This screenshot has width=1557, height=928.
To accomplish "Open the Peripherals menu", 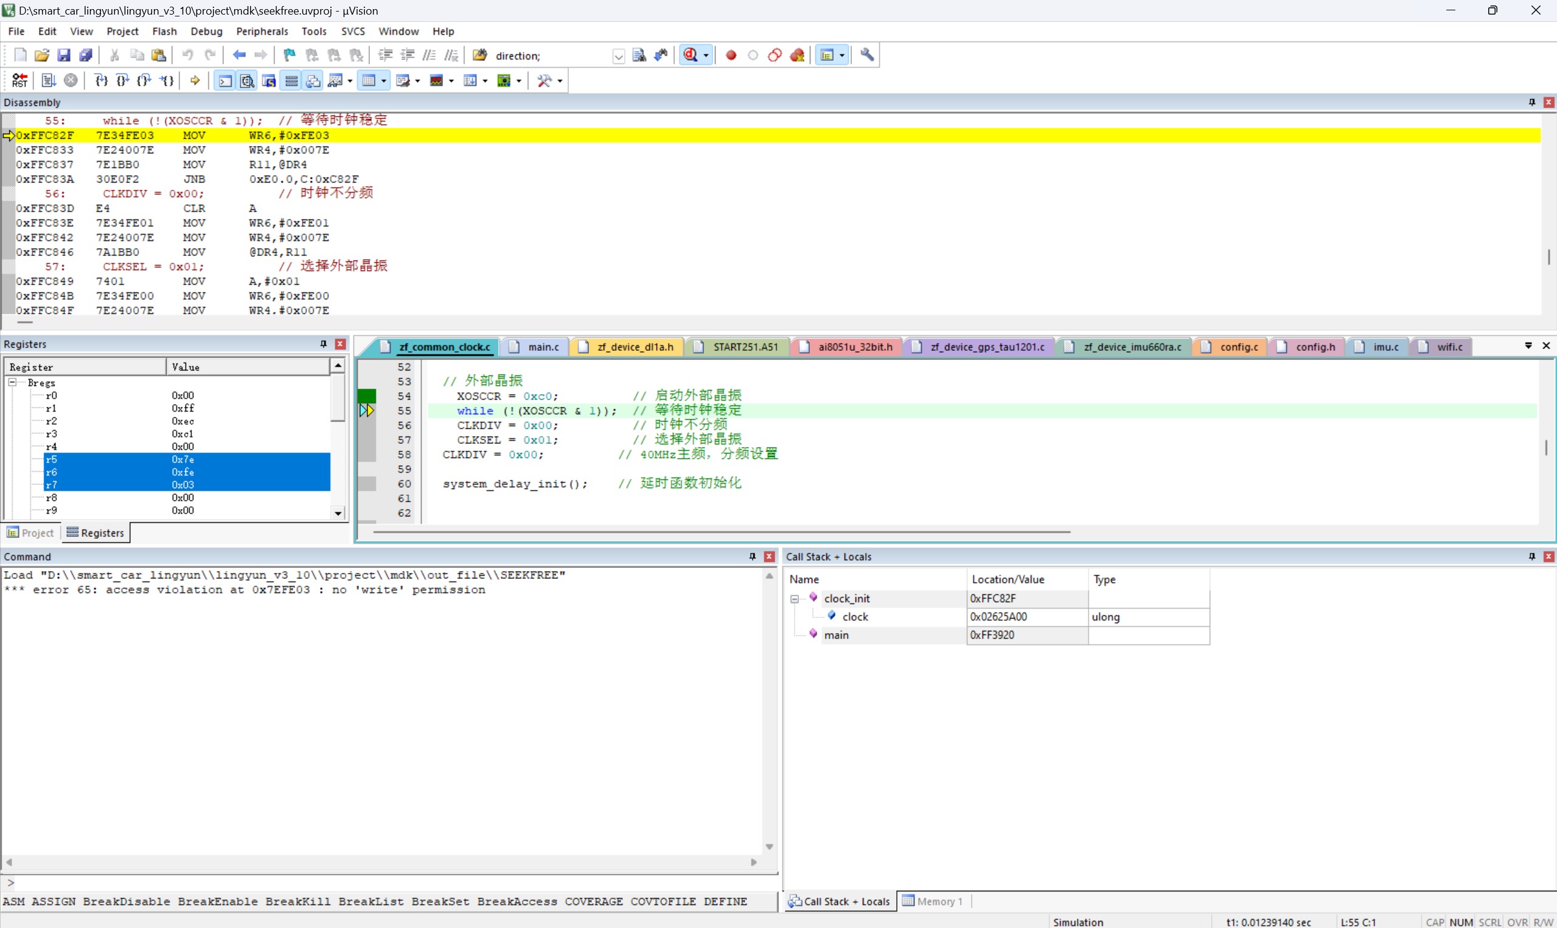I will [x=262, y=31].
